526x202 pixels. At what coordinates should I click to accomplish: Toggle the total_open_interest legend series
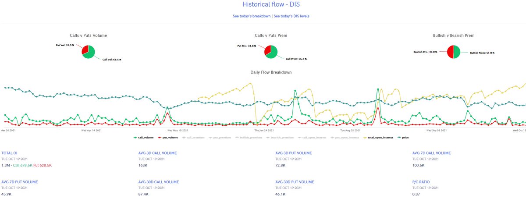coord(379,138)
